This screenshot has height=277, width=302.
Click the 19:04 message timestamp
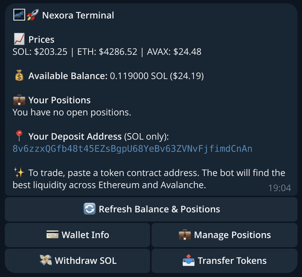tap(279, 188)
